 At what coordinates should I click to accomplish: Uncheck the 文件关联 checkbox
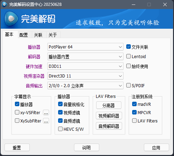128,47
